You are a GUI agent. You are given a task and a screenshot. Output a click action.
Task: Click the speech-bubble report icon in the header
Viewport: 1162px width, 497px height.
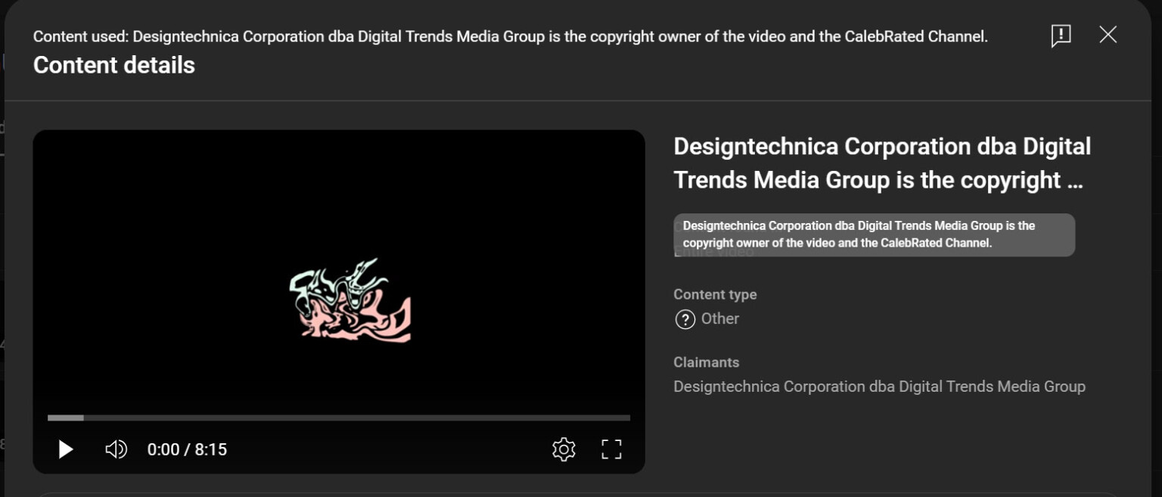[x=1060, y=35]
